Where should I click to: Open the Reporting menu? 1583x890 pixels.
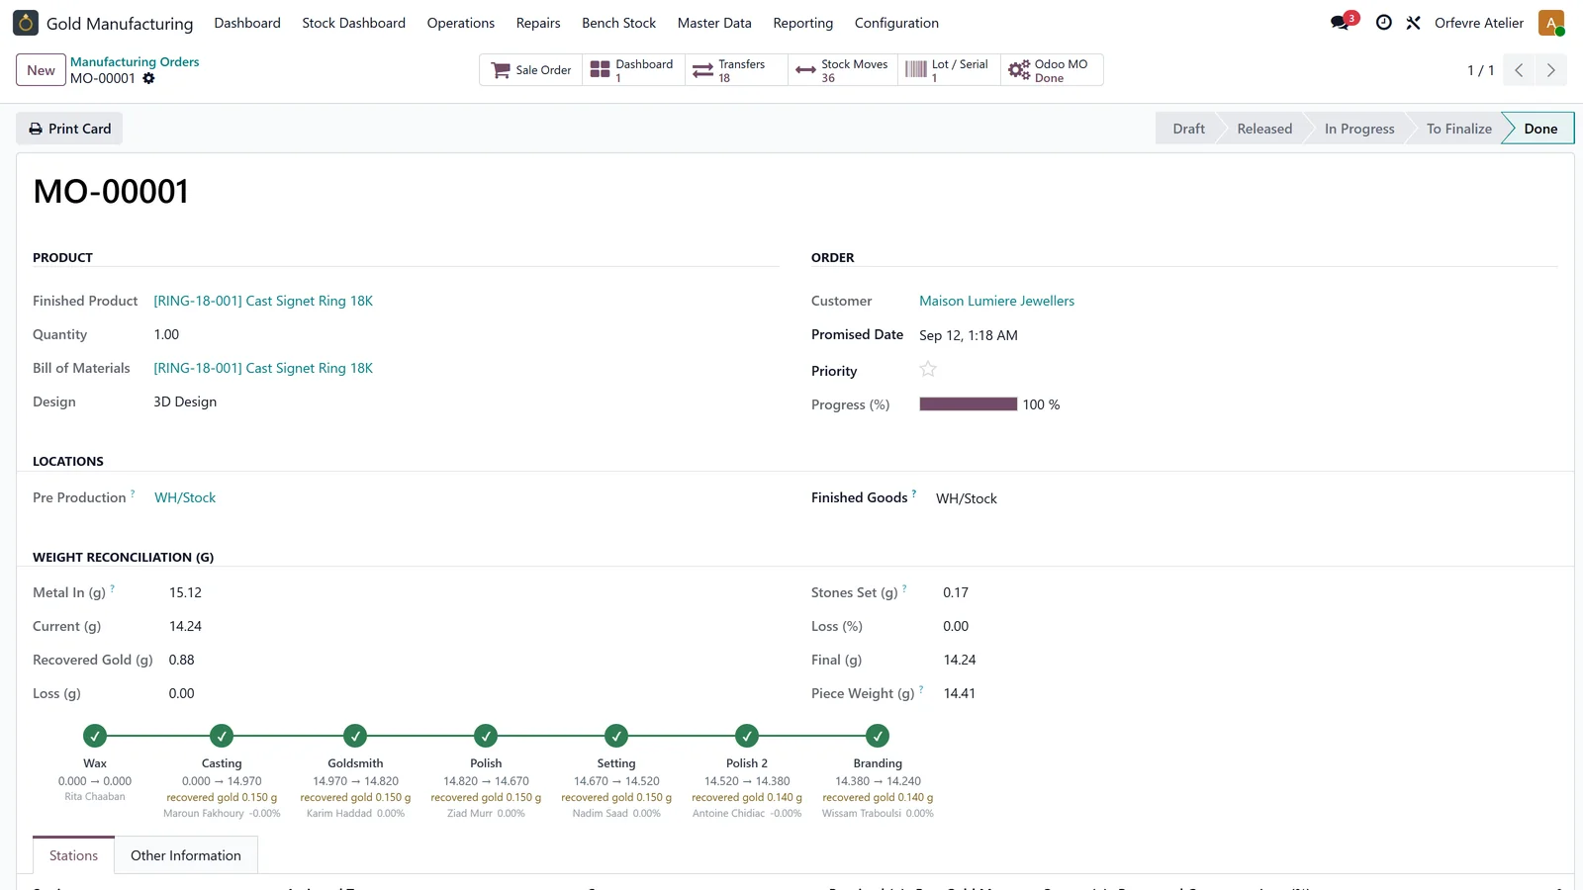click(x=803, y=23)
